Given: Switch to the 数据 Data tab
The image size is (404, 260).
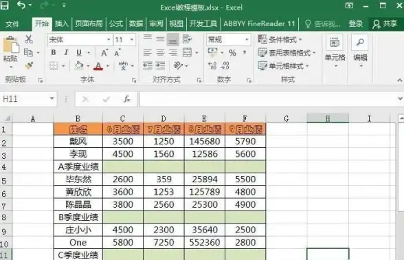Looking at the screenshot, I should 136,24.
